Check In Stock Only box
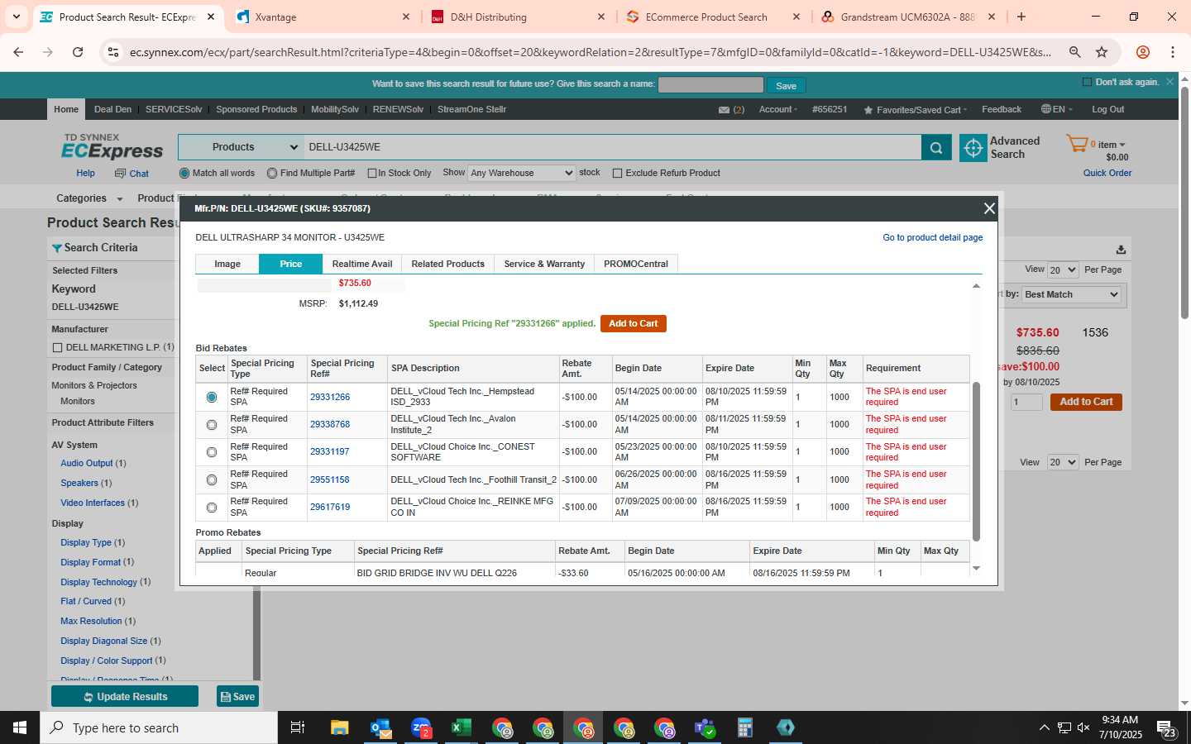The image size is (1191, 744). pyautogui.click(x=372, y=174)
